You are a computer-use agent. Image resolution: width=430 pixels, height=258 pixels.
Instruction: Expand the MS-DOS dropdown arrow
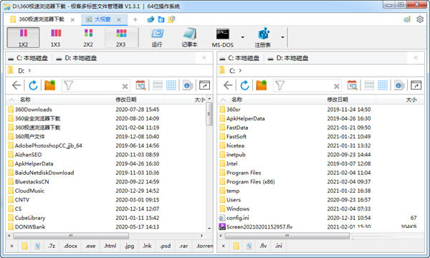[242, 37]
